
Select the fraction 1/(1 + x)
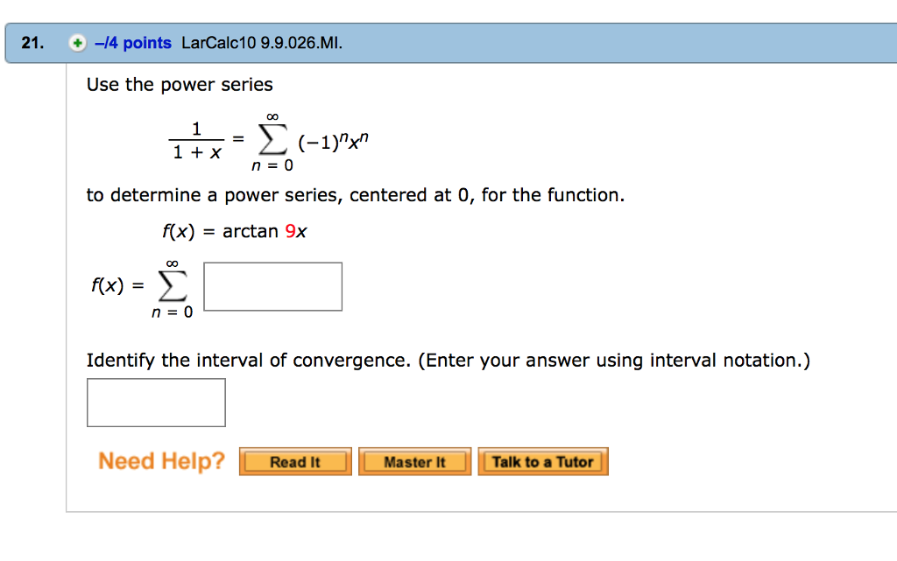(x=194, y=140)
